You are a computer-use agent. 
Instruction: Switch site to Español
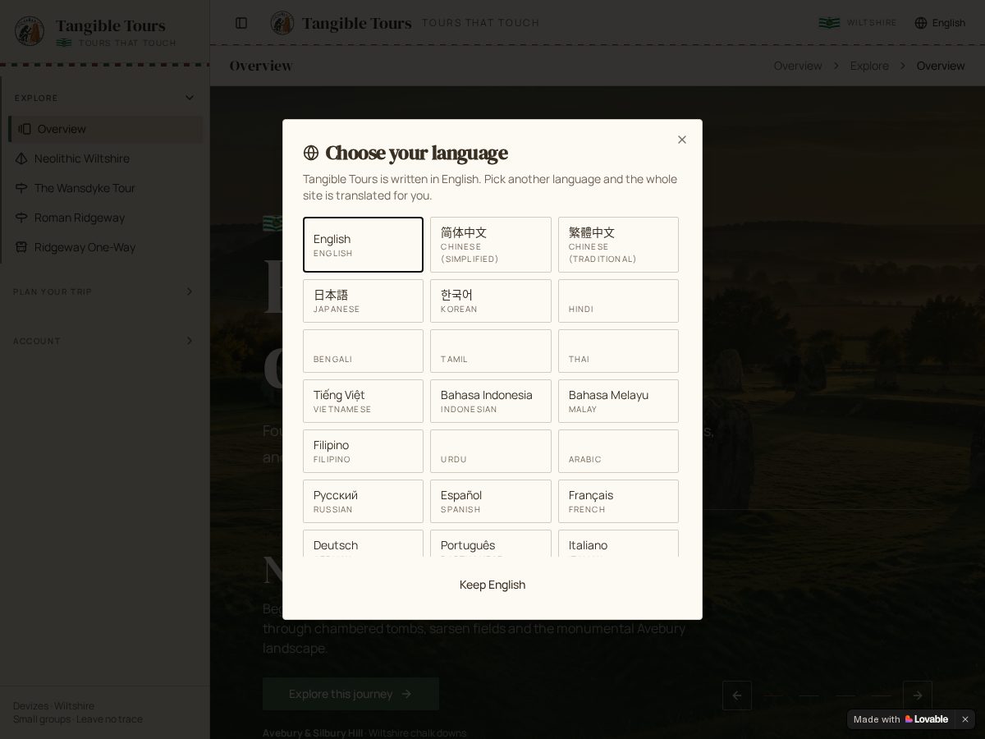[491, 501]
